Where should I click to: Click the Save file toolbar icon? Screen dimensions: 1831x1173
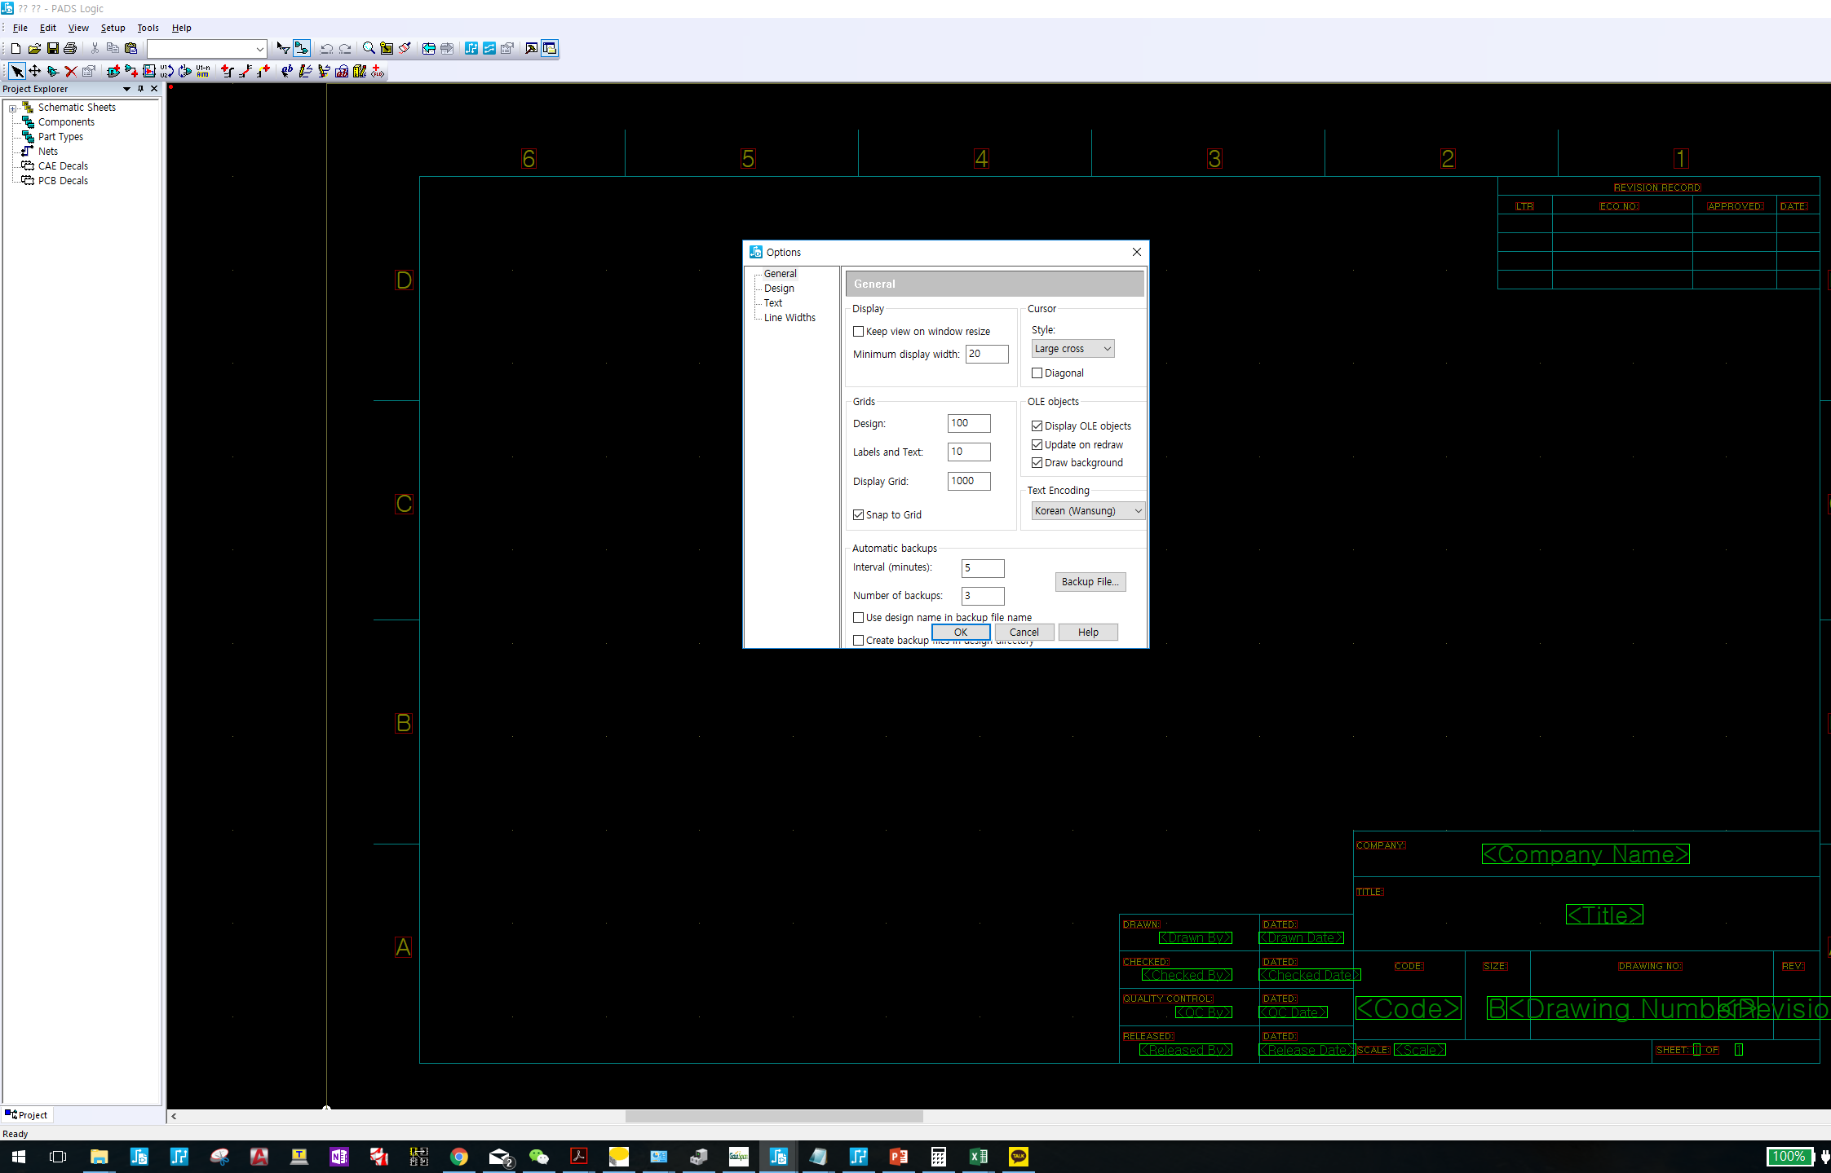point(52,49)
